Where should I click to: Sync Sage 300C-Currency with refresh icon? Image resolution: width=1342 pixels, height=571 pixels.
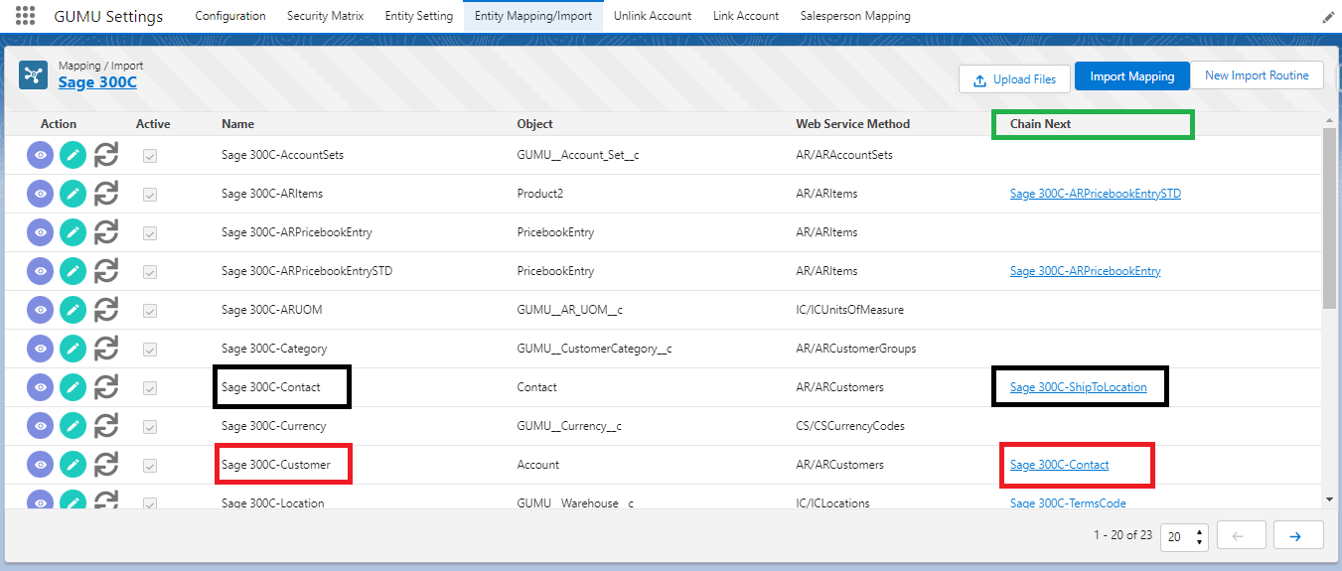pyautogui.click(x=105, y=427)
